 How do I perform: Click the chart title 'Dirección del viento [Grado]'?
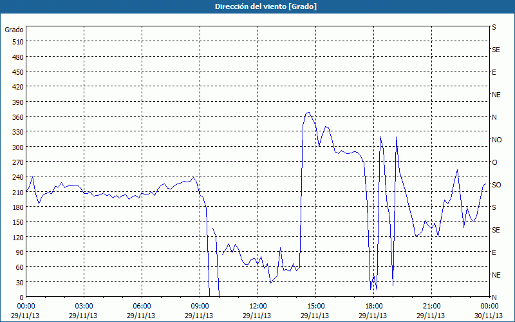pyautogui.click(x=265, y=6)
